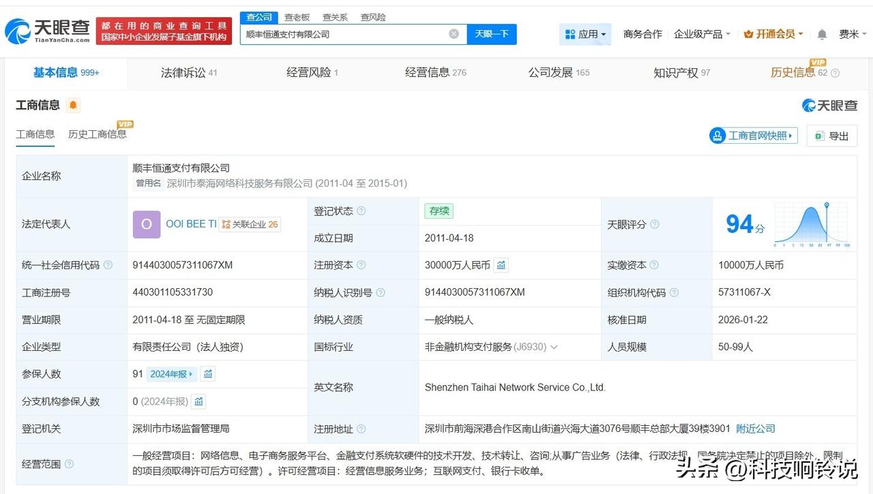The width and height of the screenshot is (873, 494).
Task: Open the 经营信息 tab
Action: [x=436, y=72]
